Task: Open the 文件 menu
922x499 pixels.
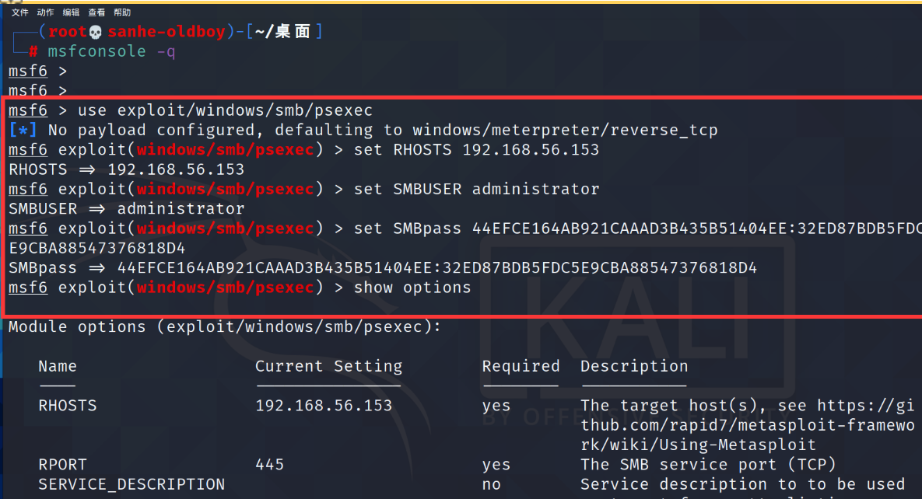Action: coord(19,12)
